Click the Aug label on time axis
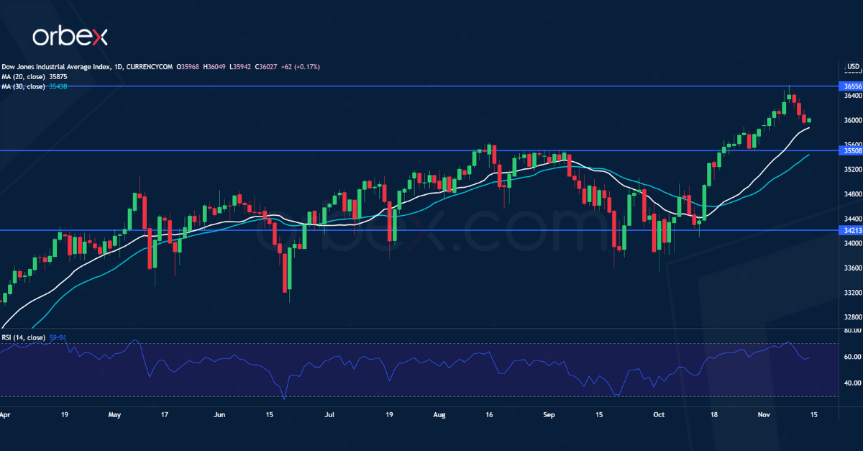The height and width of the screenshot is (451, 863). click(x=439, y=415)
